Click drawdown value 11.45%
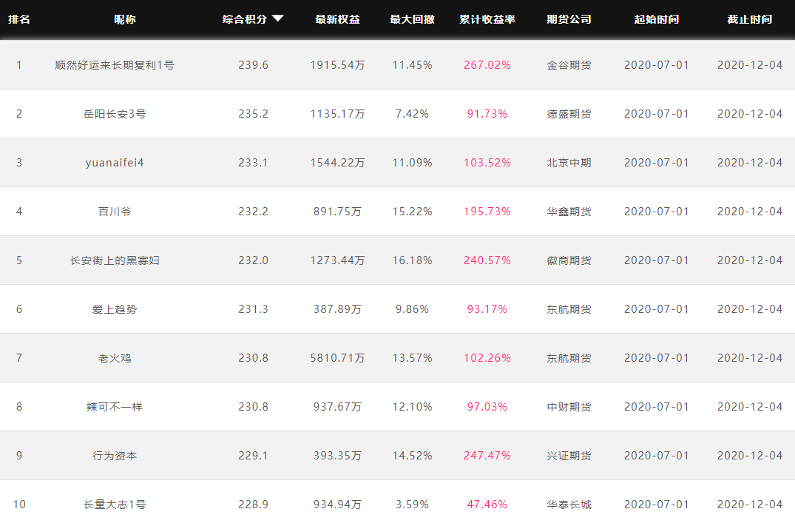 412,65
